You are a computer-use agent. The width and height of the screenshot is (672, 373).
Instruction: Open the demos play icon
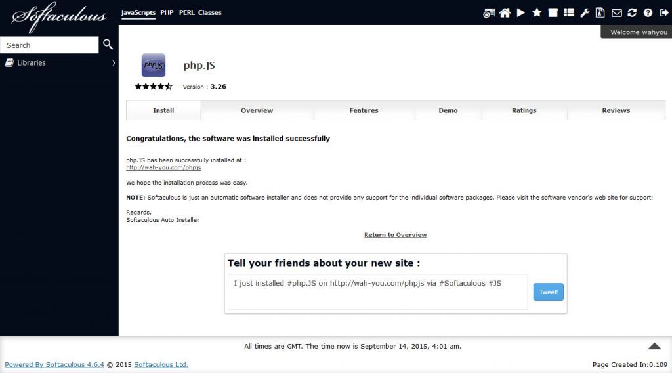(x=520, y=12)
